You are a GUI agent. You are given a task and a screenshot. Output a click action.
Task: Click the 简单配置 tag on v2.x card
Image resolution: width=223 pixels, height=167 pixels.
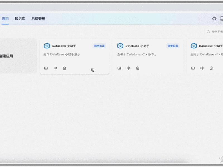coord(173,46)
